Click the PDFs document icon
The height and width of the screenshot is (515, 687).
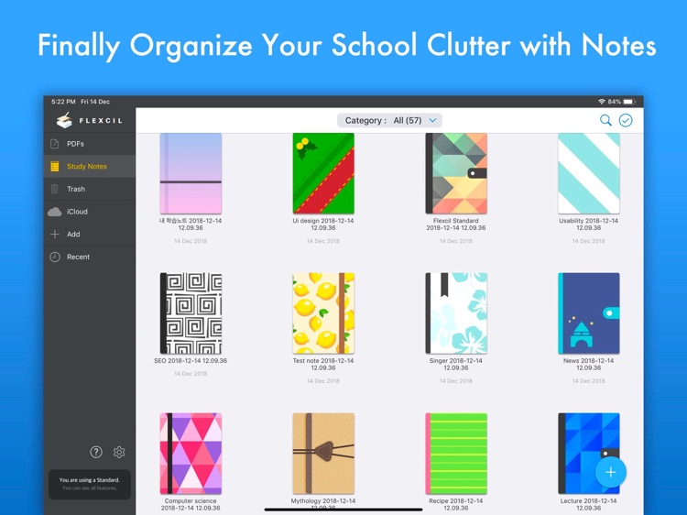click(55, 144)
